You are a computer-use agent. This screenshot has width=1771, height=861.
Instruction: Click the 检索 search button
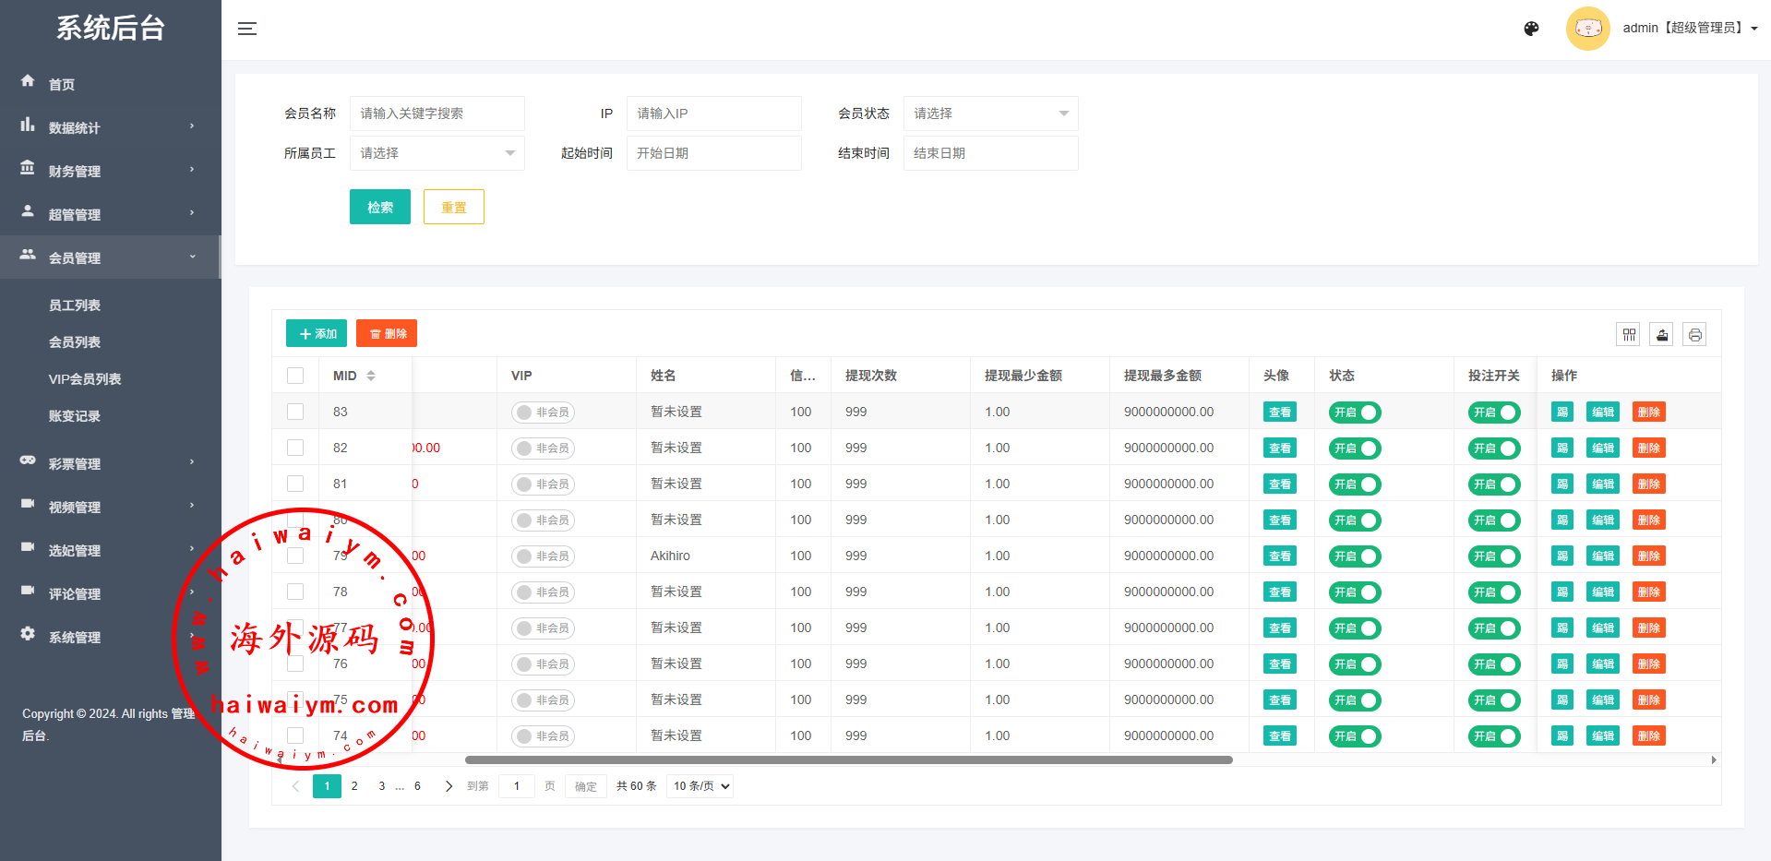[x=379, y=208]
